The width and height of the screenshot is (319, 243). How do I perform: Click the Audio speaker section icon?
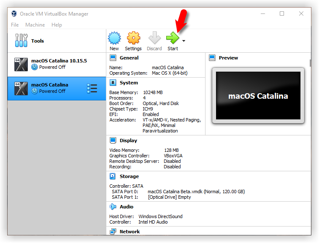tap(113, 207)
